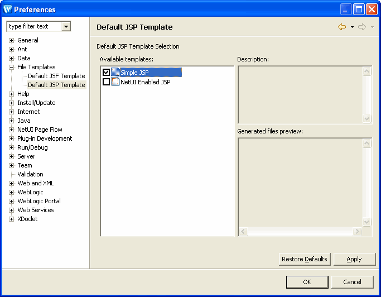Image resolution: width=381 pixels, height=297 pixels.
Task: Select the Java label in tree
Action: [x=24, y=121]
